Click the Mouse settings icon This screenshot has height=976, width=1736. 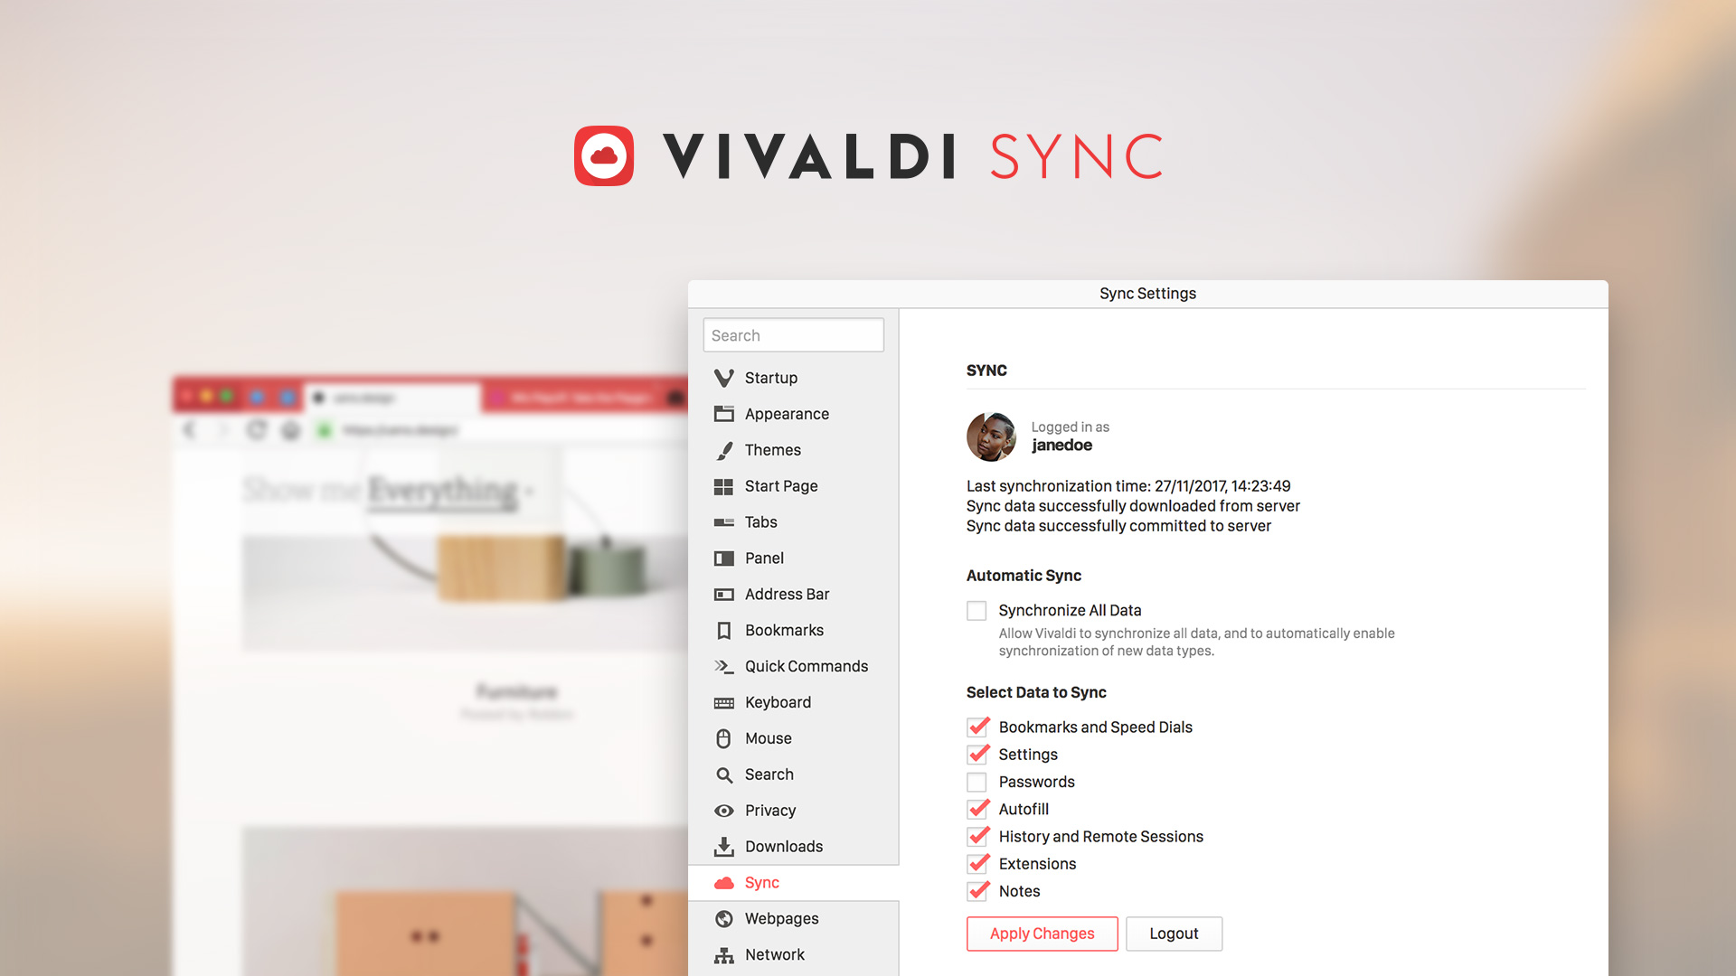point(725,737)
